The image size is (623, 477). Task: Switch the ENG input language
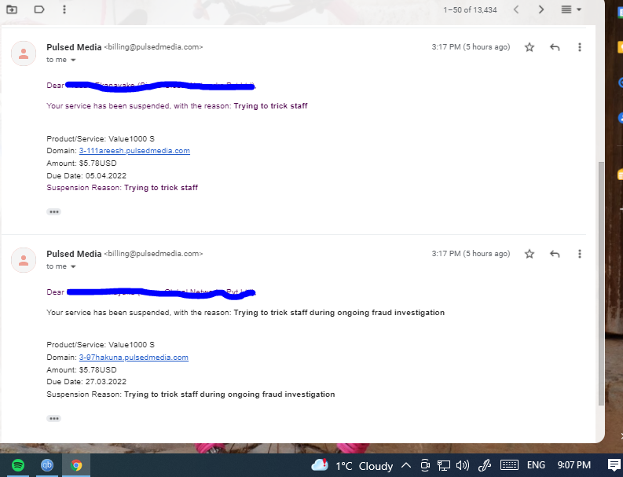[x=536, y=465]
